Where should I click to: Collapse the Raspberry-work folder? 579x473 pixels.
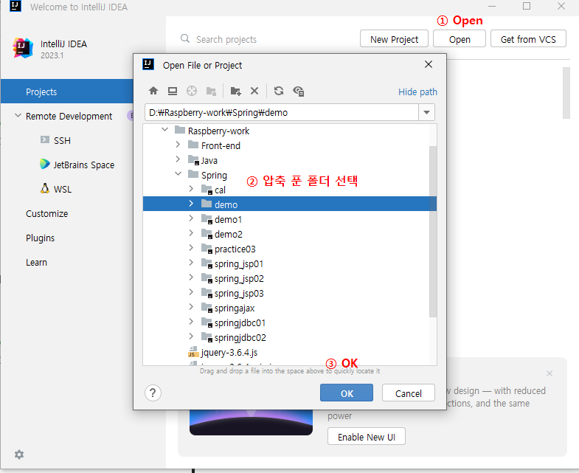click(164, 130)
